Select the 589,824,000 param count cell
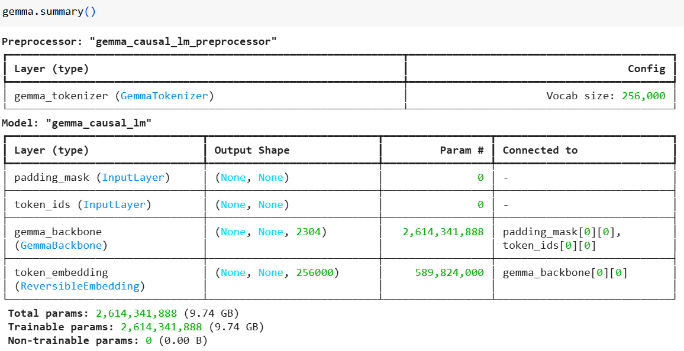 [x=449, y=272]
